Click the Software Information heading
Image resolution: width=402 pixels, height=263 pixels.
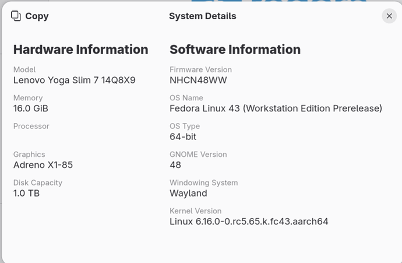coord(235,49)
